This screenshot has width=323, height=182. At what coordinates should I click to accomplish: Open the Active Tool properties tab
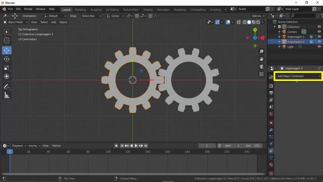click(x=271, y=77)
